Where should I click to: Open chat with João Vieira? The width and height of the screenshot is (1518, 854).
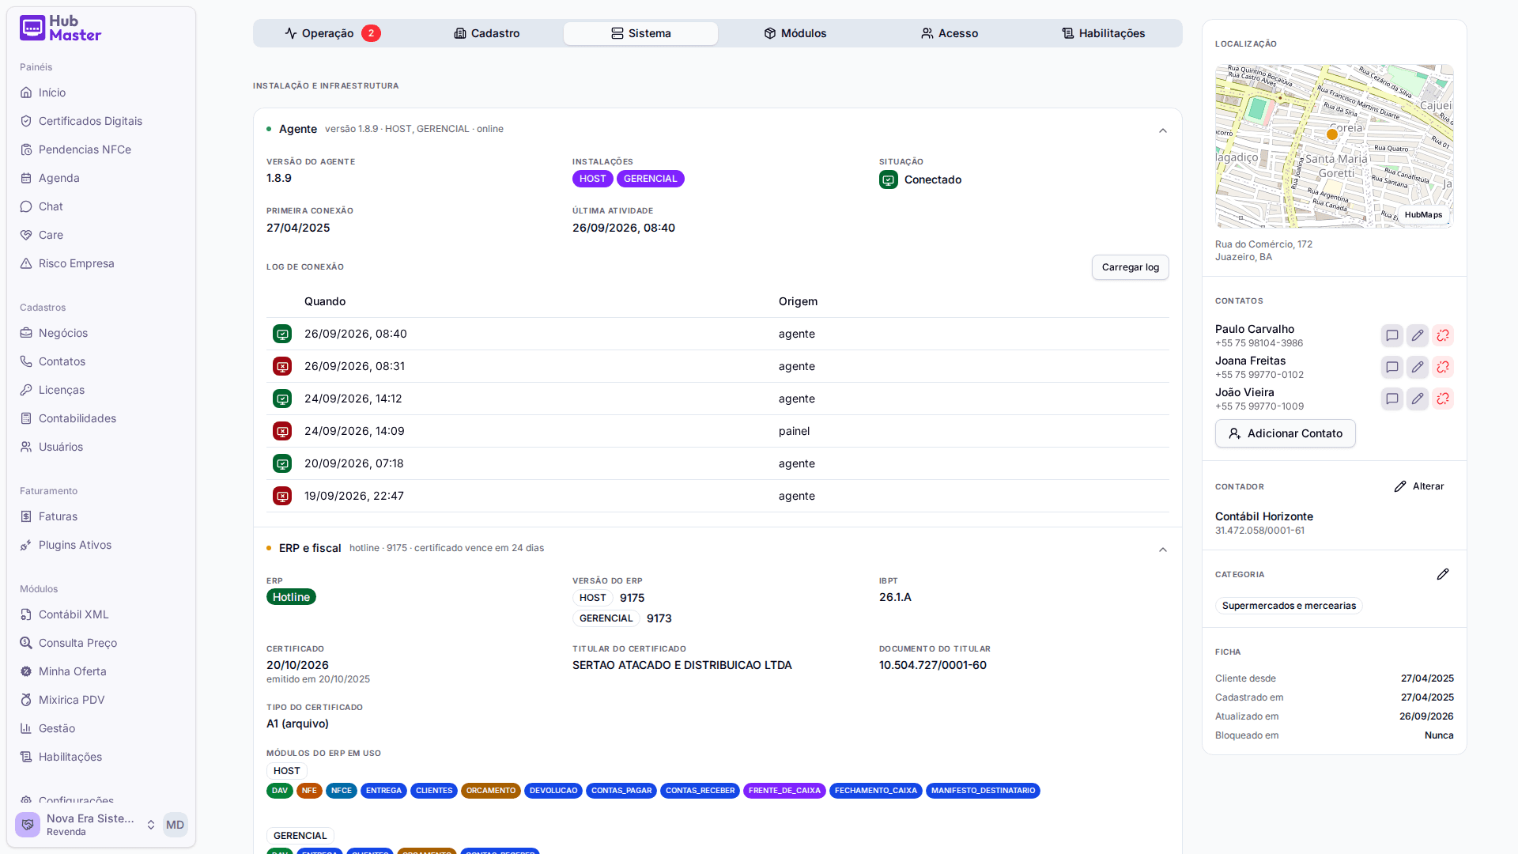1391,399
